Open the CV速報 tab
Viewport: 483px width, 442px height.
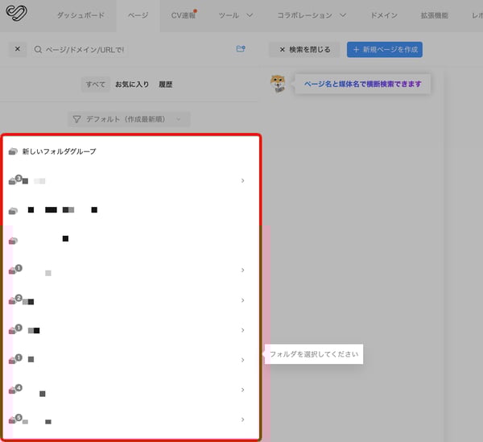pos(184,15)
